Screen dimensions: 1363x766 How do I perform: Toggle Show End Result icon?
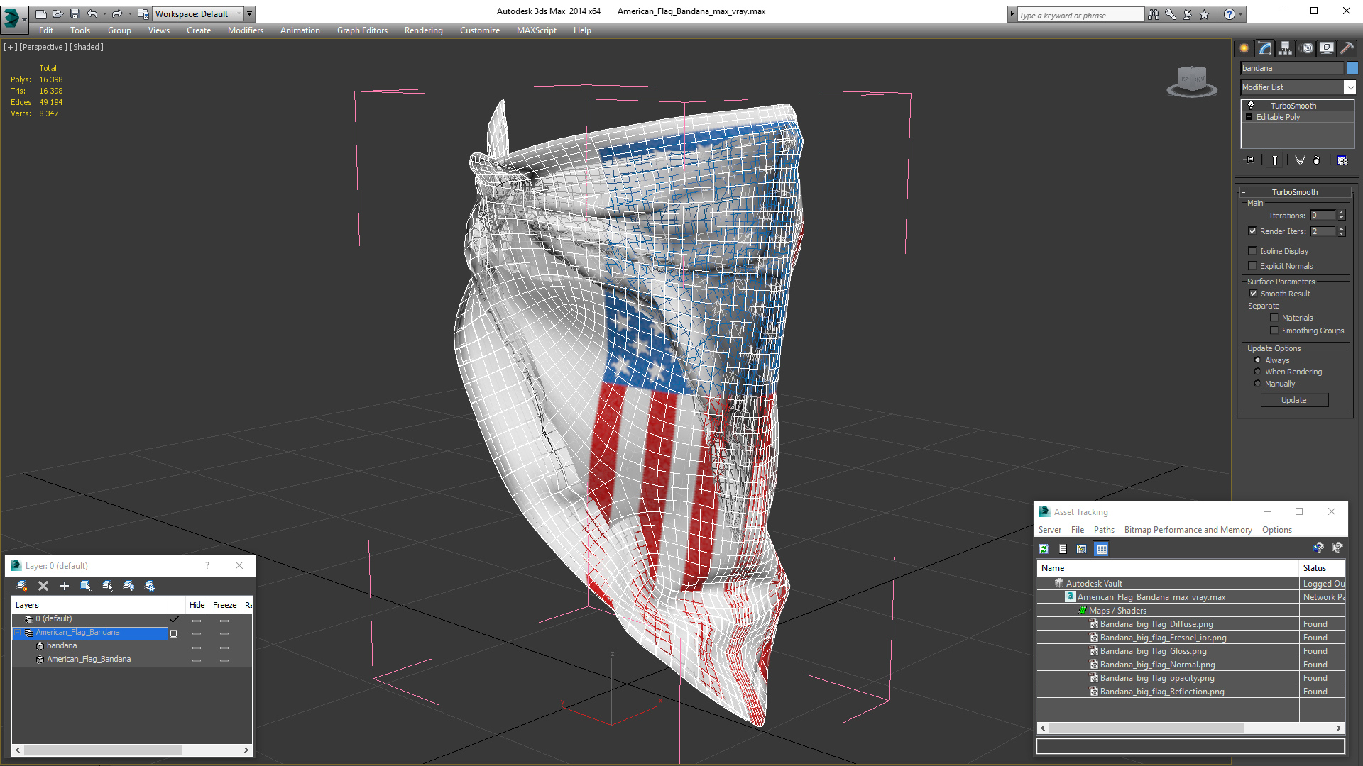point(1275,160)
